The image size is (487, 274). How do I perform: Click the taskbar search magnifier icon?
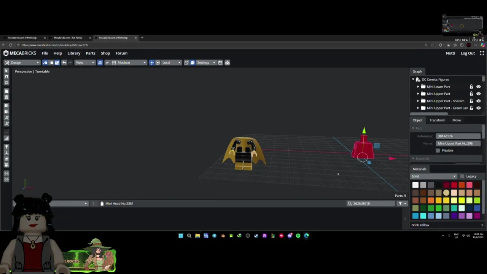[189, 236]
